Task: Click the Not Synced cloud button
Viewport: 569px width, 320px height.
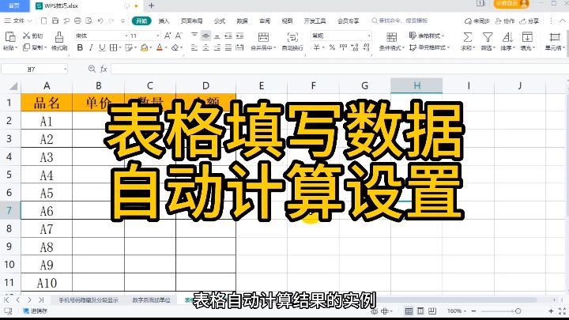Action: point(477,21)
